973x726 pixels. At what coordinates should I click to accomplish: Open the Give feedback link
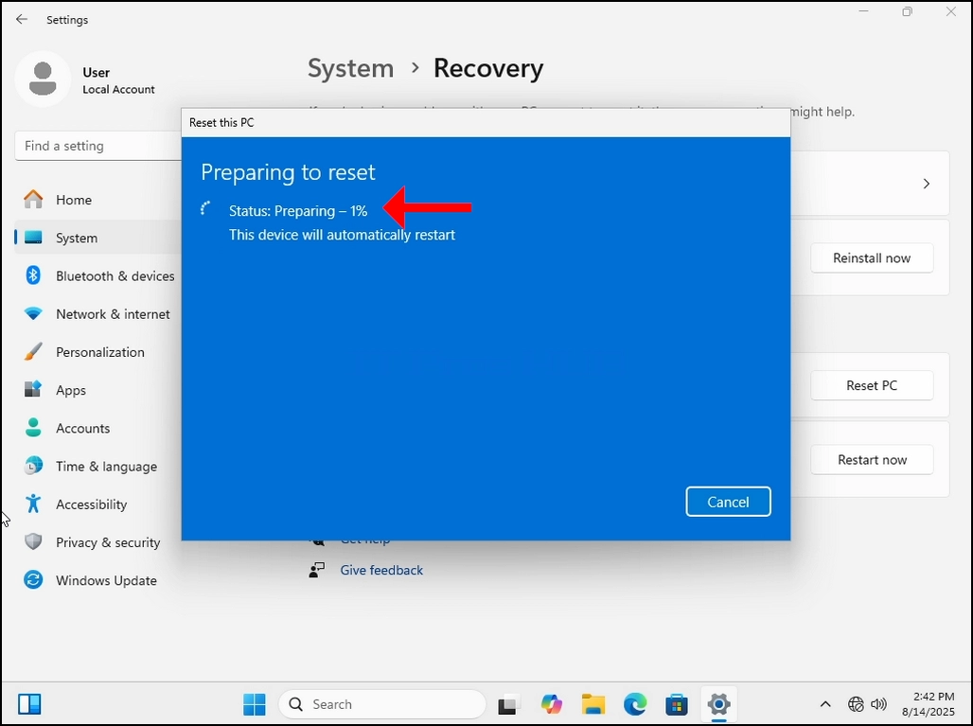[x=381, y=570]
